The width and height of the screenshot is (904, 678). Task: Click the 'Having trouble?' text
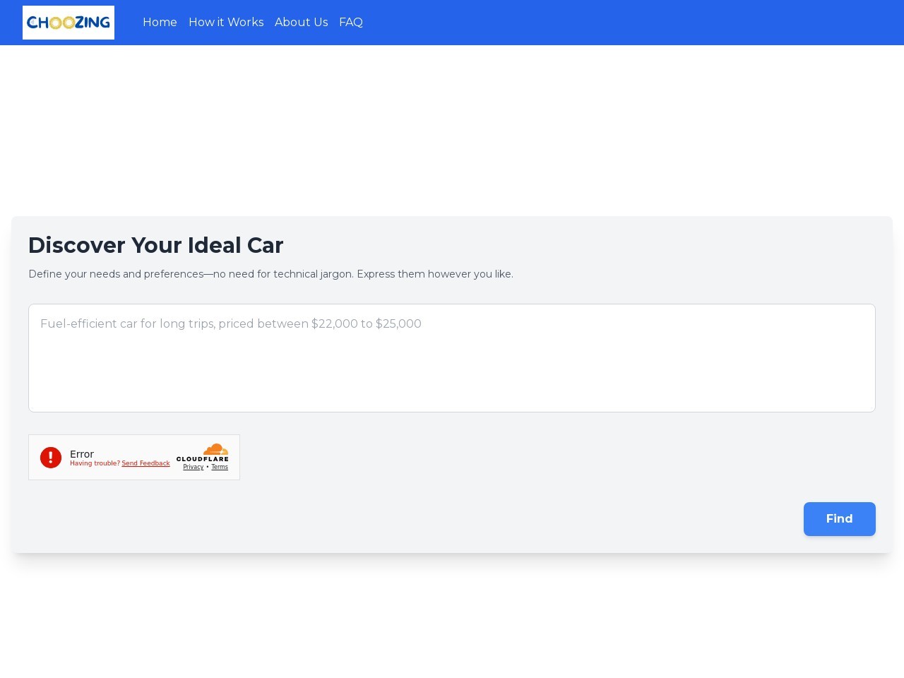click(95, 464)
